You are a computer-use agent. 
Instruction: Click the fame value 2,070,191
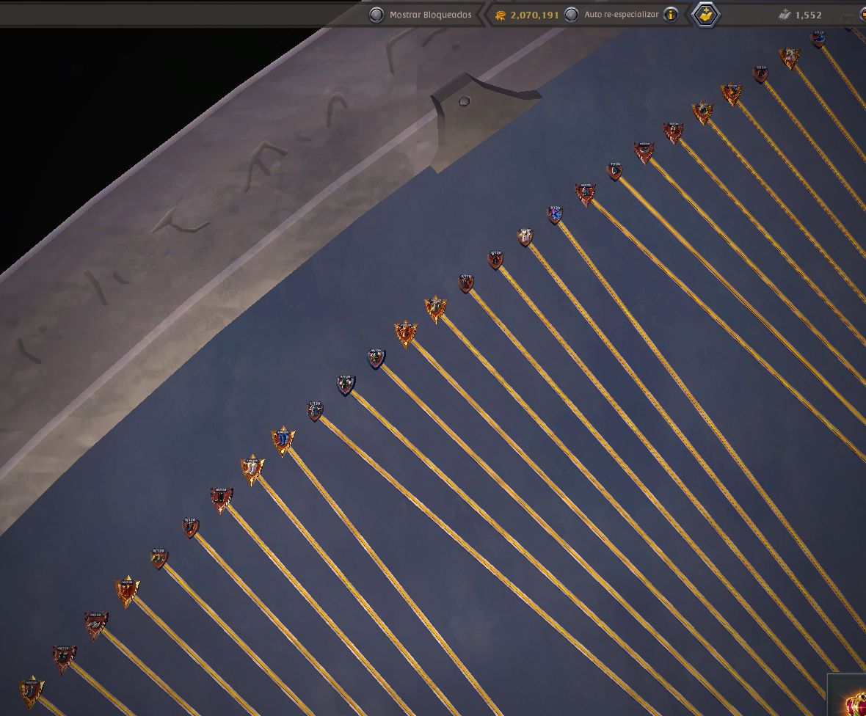pos(534,15)
